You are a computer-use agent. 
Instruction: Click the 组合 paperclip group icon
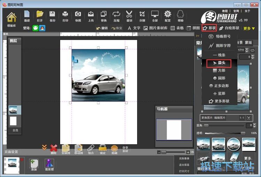click(x=90, y=149)
